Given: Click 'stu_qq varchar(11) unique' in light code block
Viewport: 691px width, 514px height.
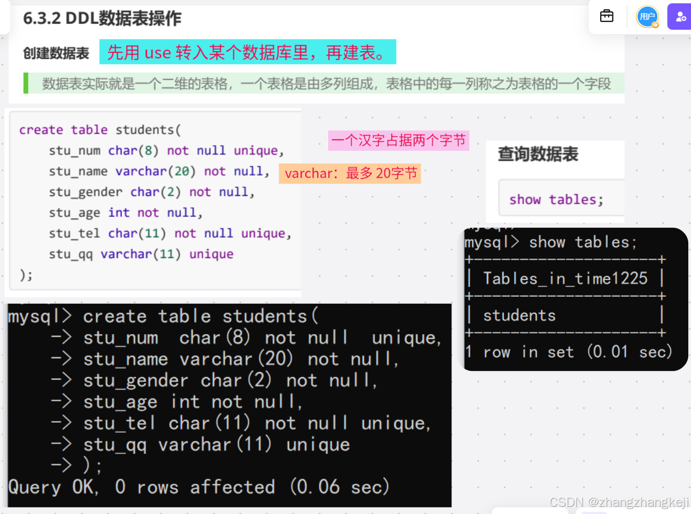Looking at the screenshot, I should tap(141, 254).
